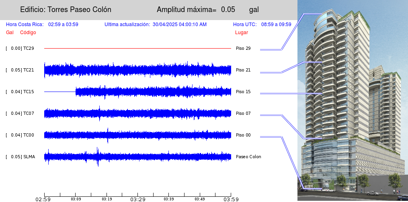Click the 03:09 time axis label
Image resolution: width=408 pixels, height=202 pixels.
pyautogui.click(x=76, y=199)
